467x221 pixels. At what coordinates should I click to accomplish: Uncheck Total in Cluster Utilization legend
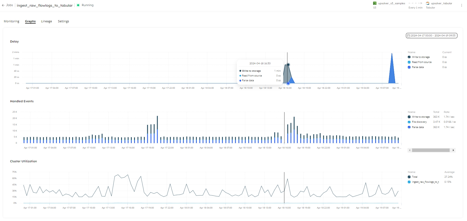coord(409,177)
